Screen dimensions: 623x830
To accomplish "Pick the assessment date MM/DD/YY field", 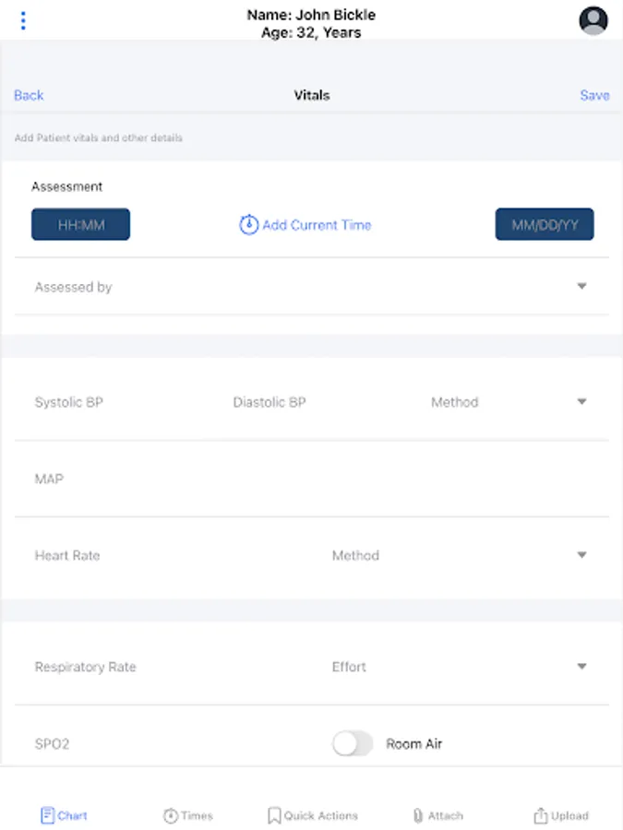I will (x=545, y=224).
